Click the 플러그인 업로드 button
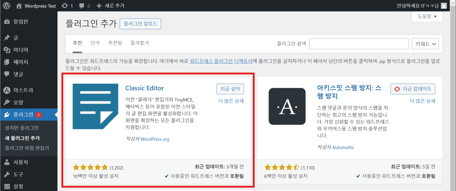Screen dimensions: 456x191 point(140,24)
